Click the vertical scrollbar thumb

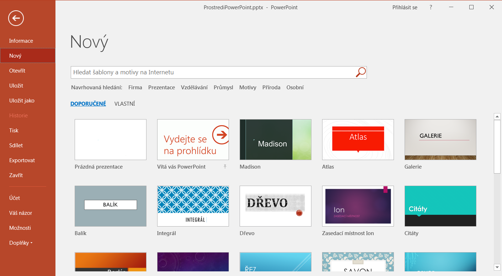(x=497, y=147)
